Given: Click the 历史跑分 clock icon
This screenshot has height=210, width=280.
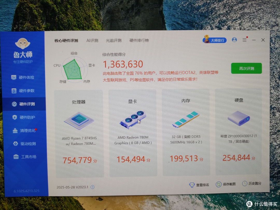Looking at the screenshot, I should point(245,183).
